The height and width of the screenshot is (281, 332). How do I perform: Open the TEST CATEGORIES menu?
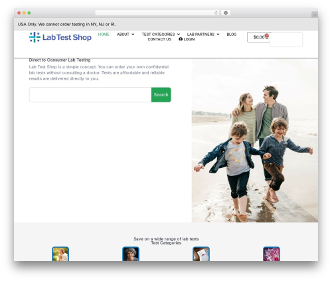[158, 35]
